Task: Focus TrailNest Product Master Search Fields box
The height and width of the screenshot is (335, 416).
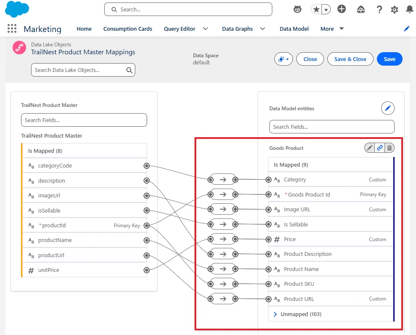Action: (84, 120)
